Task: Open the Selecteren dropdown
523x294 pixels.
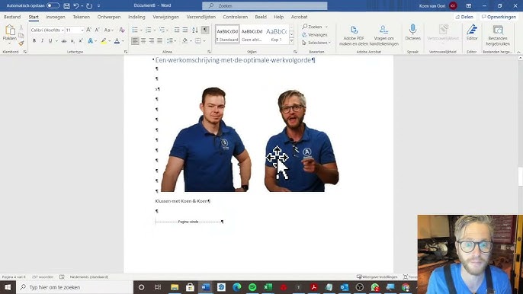Action: point(316,43)
